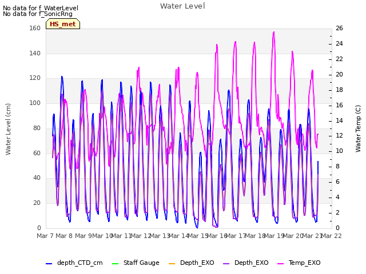
Task: Click the 12 right axis tick label
Action: (x=339, y=136)
